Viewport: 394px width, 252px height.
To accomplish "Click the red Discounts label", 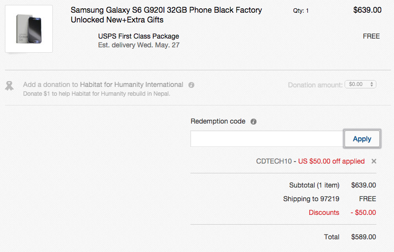I will click(x=324, y=212).
